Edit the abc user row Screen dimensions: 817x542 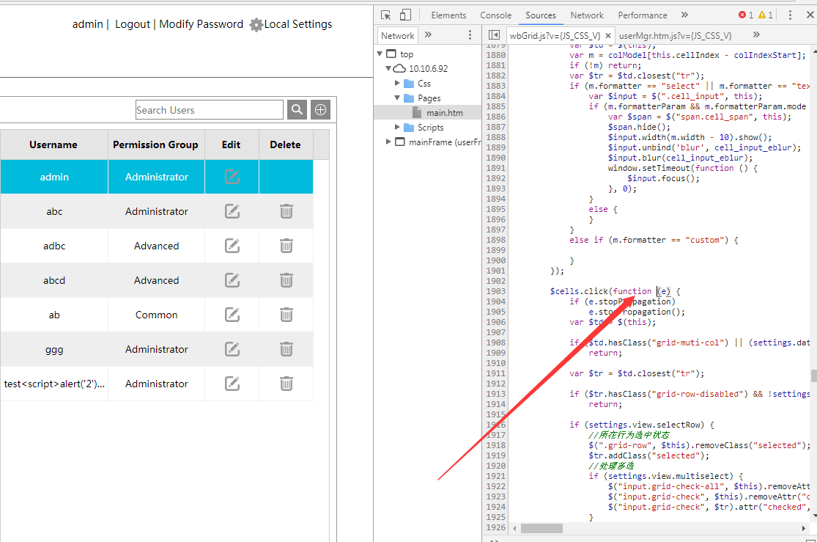[232, 211]
